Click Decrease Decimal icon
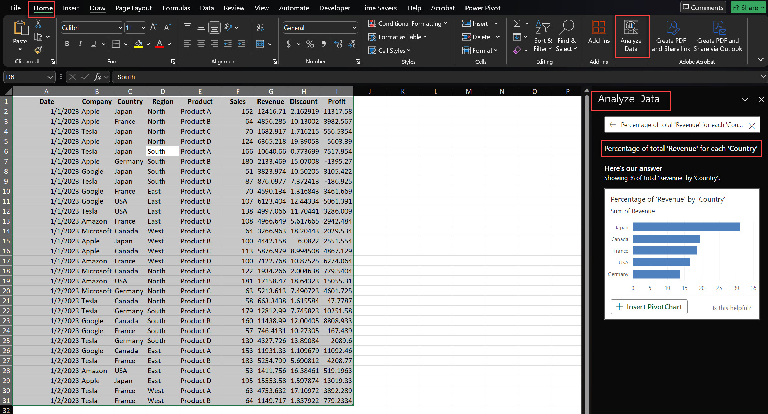Screen dimensions: 768x414 pyautogui.click(x=352, y=44)
